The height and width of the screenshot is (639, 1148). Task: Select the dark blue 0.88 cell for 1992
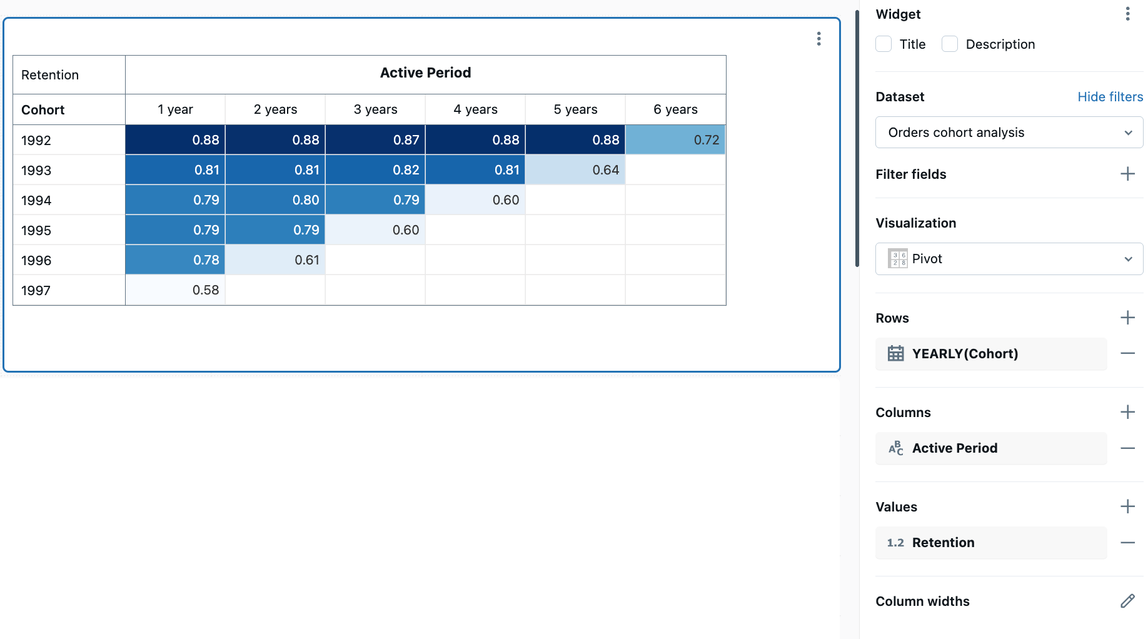point(175,139)
